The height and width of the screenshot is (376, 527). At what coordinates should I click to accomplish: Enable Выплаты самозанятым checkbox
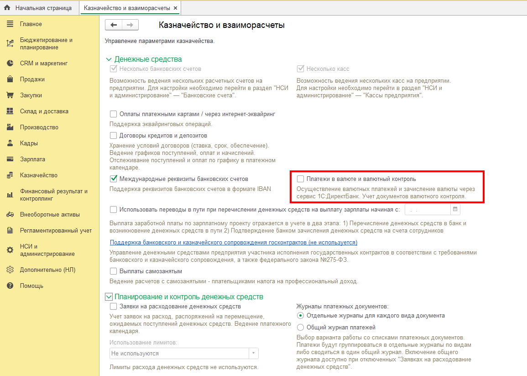click(x=114, y=271)
